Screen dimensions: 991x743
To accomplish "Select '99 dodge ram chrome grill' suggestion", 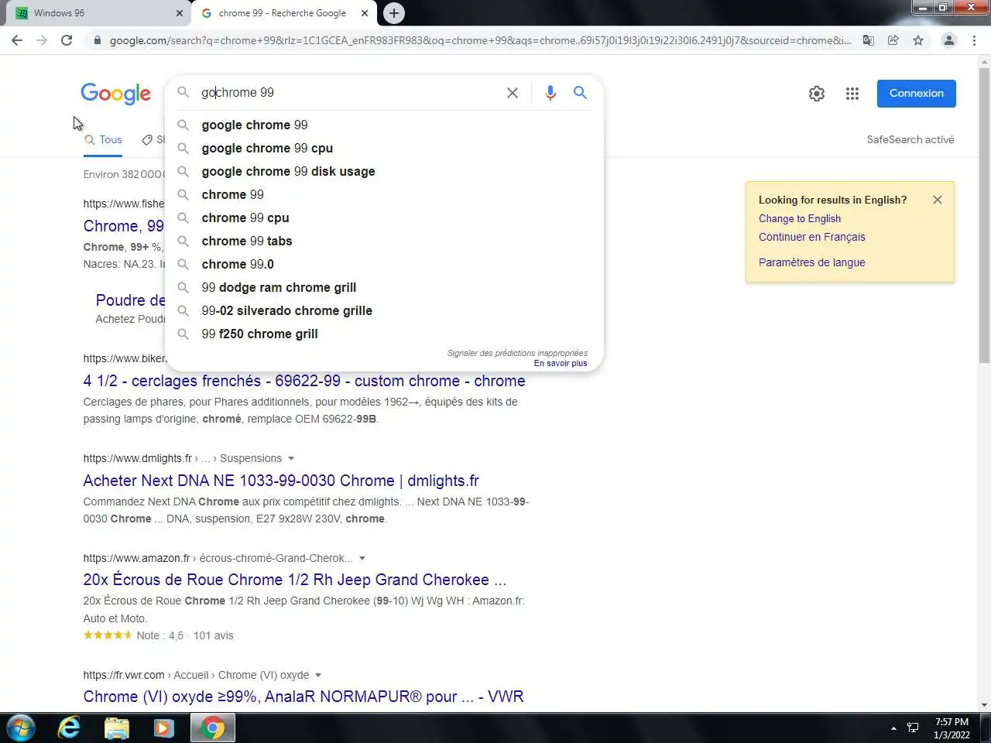I will tap(384, 287).
